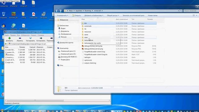
Task: Select the texturepacks-mp-cache folder
Action: pos(92,43)
